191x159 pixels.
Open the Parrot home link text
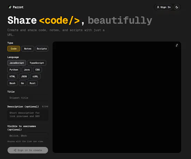coord(18,7)
